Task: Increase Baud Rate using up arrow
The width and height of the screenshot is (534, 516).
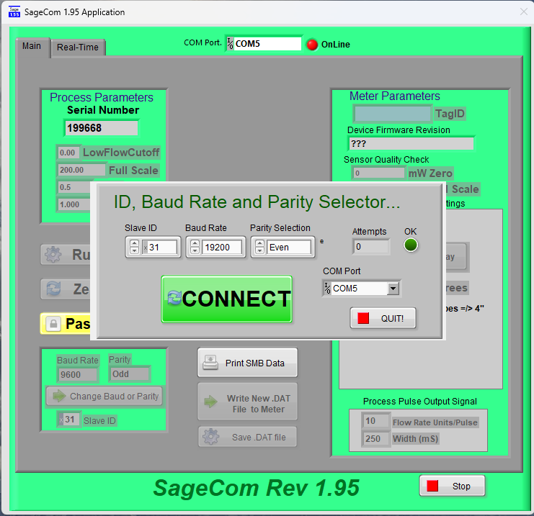Action: pyautogui.click(x=195, y=243)
